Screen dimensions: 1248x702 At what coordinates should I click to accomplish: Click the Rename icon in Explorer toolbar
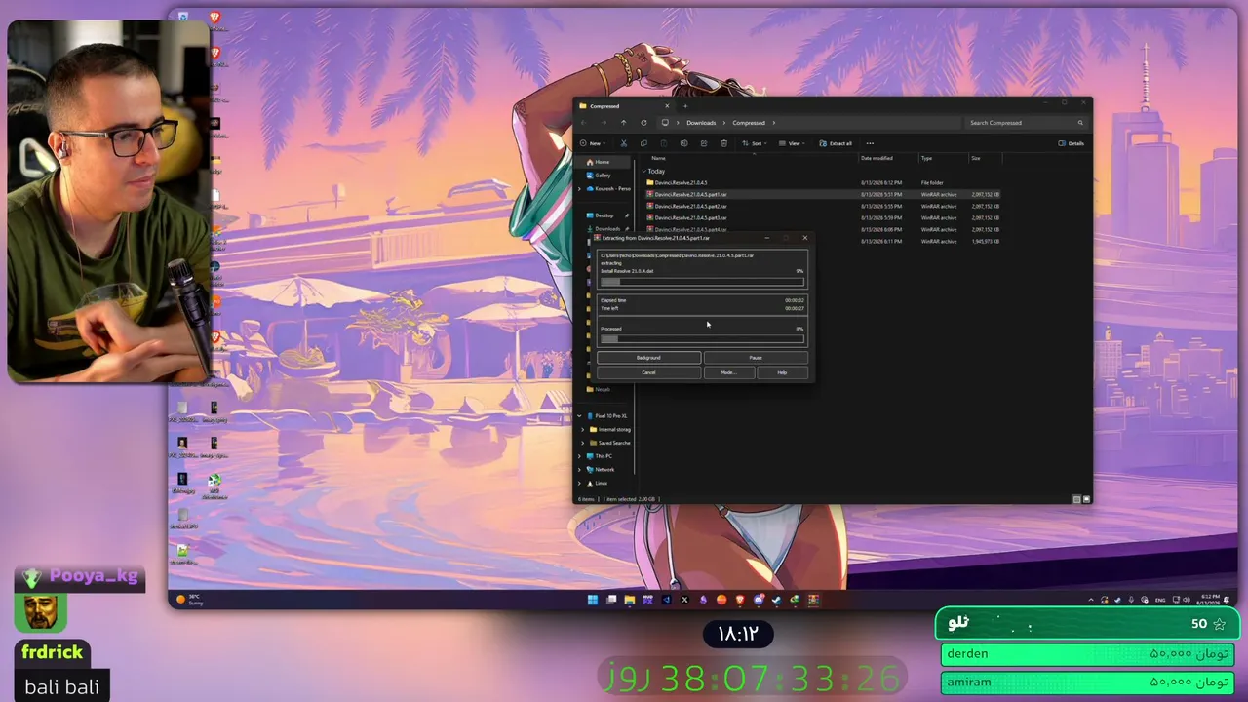[683, 143]
